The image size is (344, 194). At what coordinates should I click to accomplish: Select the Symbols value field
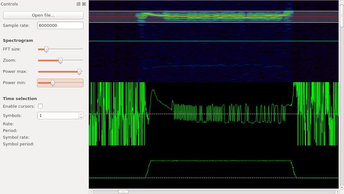(58, 115)
